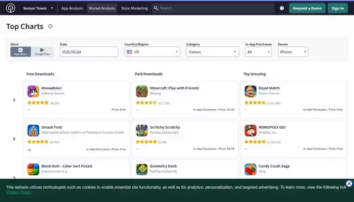Click the King publisher name
The height and width of the screenshot is (202, 354).
(x=262, y=172)
